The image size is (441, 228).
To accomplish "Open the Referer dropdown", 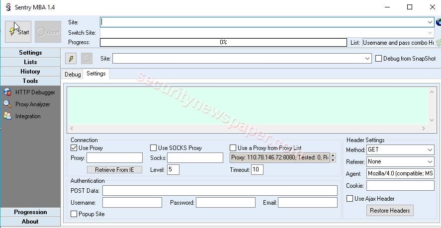I will (430, 161).
